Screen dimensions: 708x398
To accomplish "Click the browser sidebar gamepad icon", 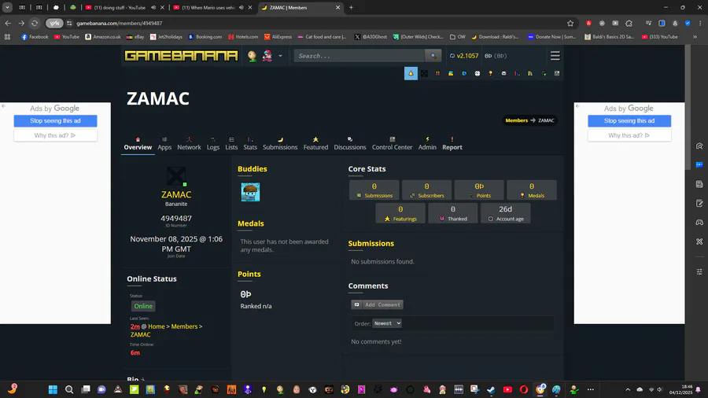I will pos(699,222).
